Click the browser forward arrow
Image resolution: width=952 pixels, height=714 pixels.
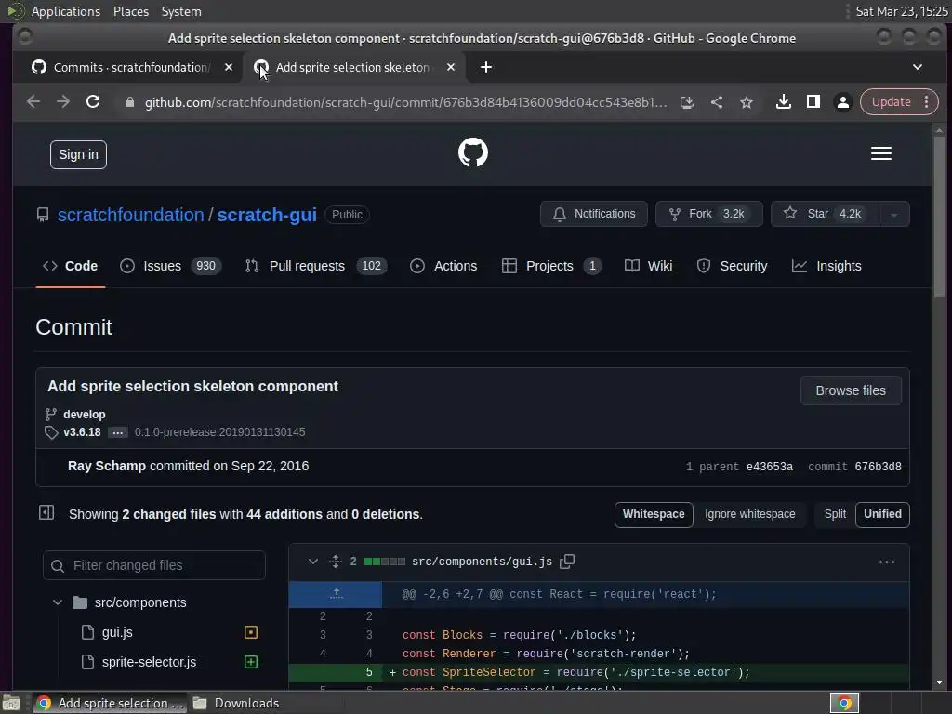63,102
